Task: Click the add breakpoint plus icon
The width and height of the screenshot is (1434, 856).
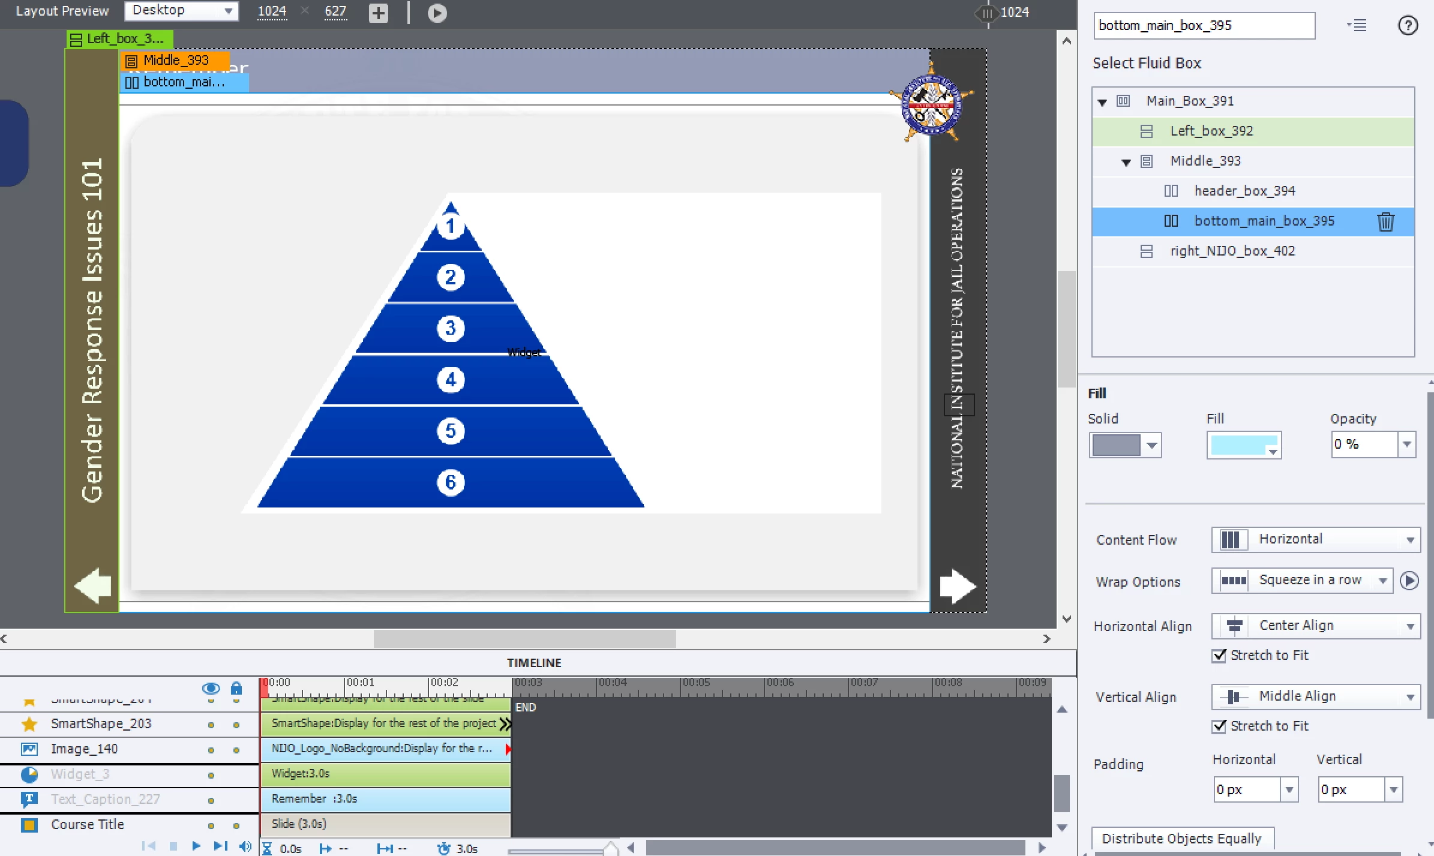Action: [x=378, y=13]
